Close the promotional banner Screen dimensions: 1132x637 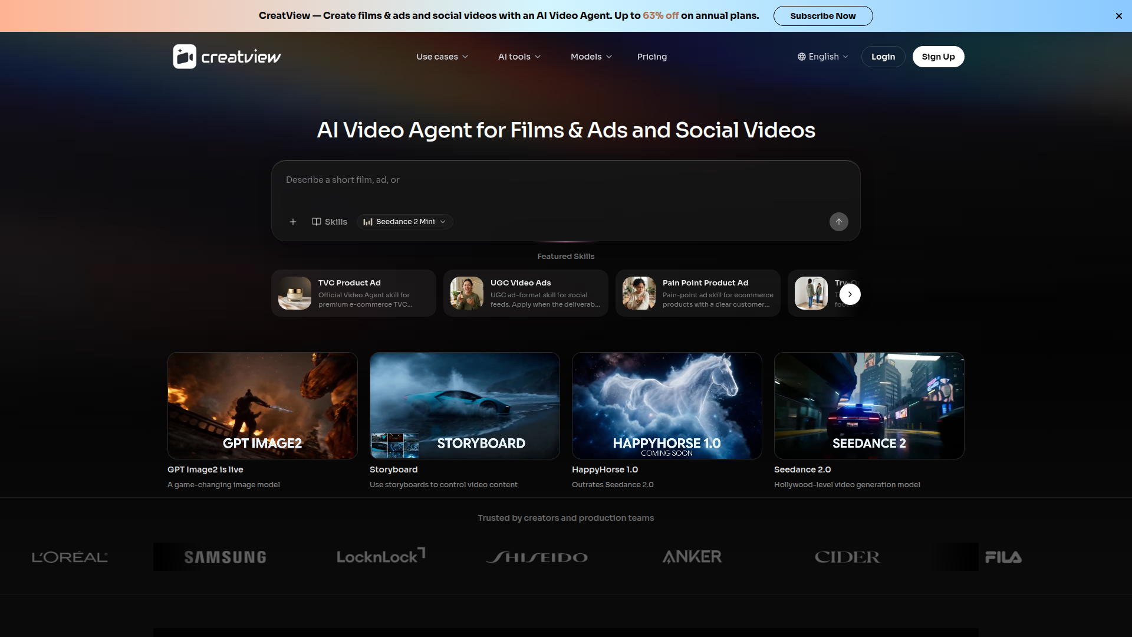(x=1118, y=16)
